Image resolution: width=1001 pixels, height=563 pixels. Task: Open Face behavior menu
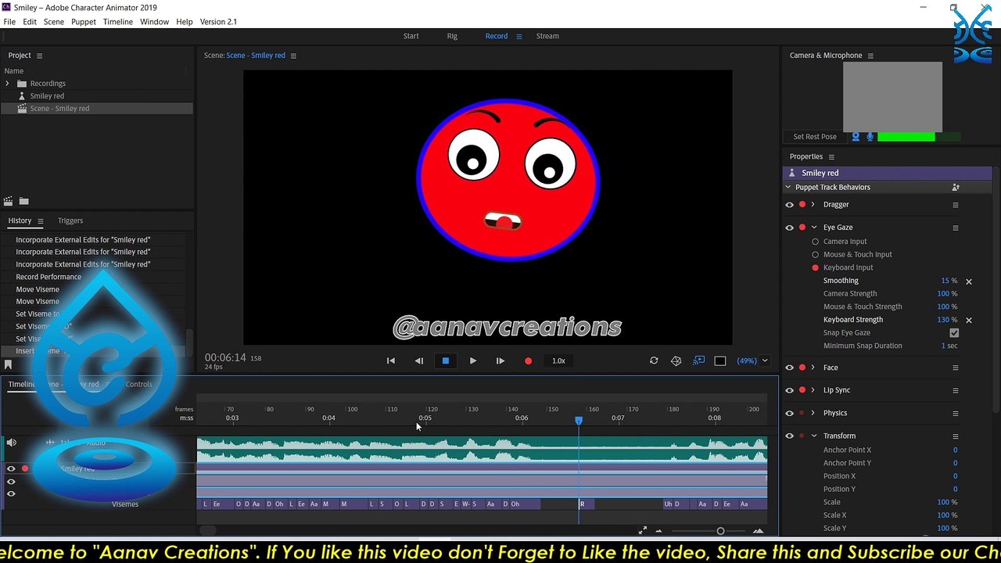955,368
